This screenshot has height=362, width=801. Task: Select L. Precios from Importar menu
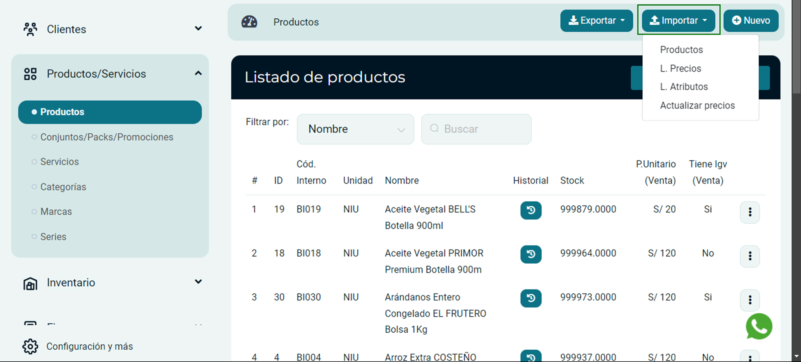coord(680,68)
